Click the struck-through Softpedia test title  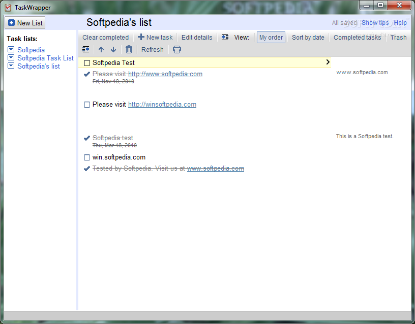tap(113, 138)
